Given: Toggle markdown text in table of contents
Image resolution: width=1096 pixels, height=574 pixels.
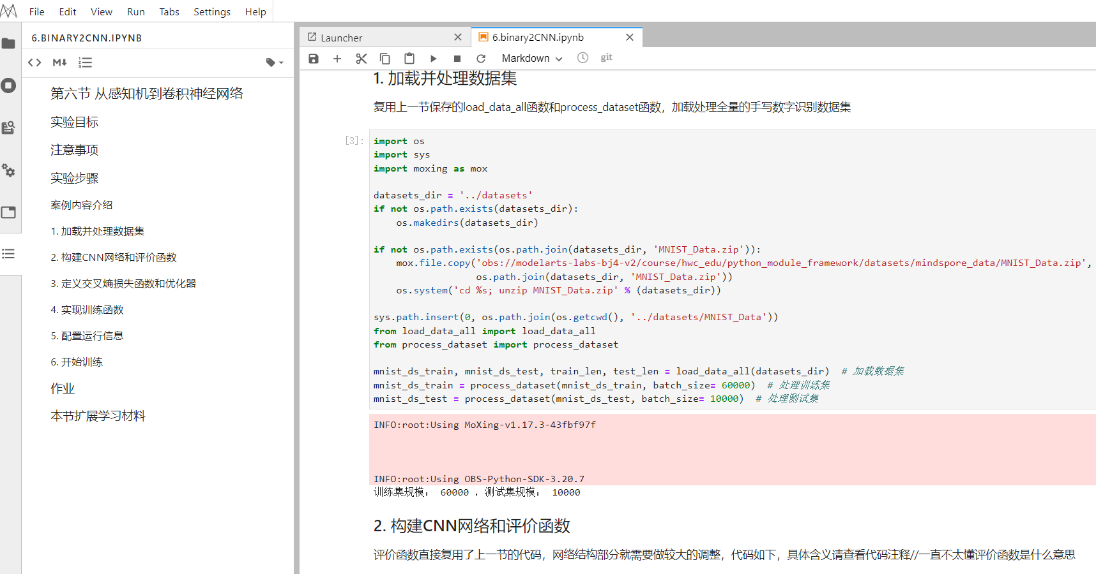Looking at the screenshot, I should click(x=59, y=63).
